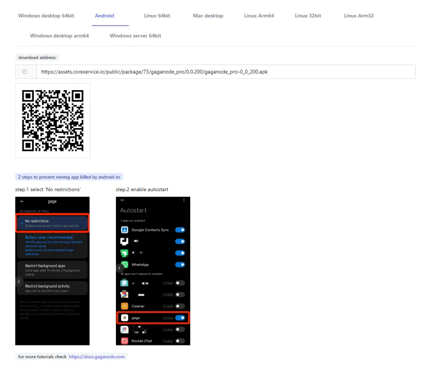Open Windows server 64bit tab
The image size is (421, 369).
tap(135, 36)
